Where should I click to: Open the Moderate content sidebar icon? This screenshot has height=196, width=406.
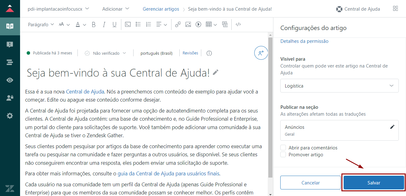point(10,44)
